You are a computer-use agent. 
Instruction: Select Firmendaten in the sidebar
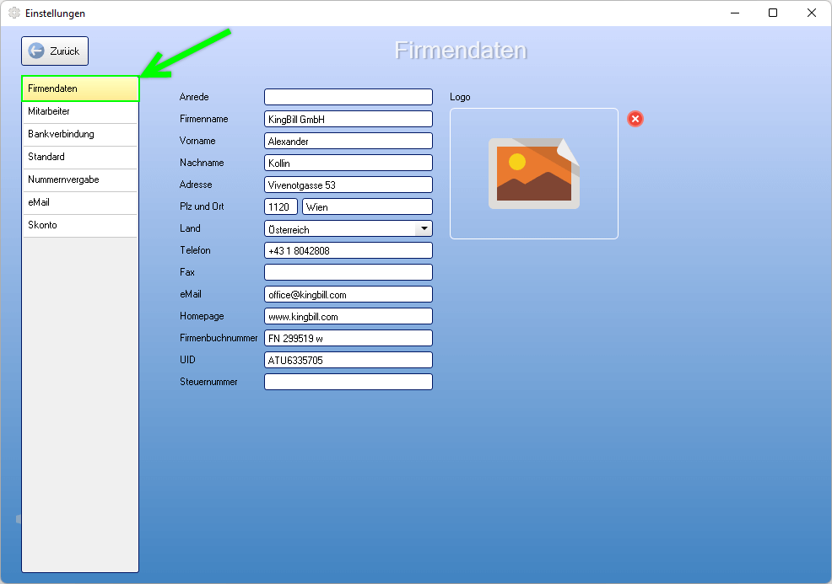80,89
